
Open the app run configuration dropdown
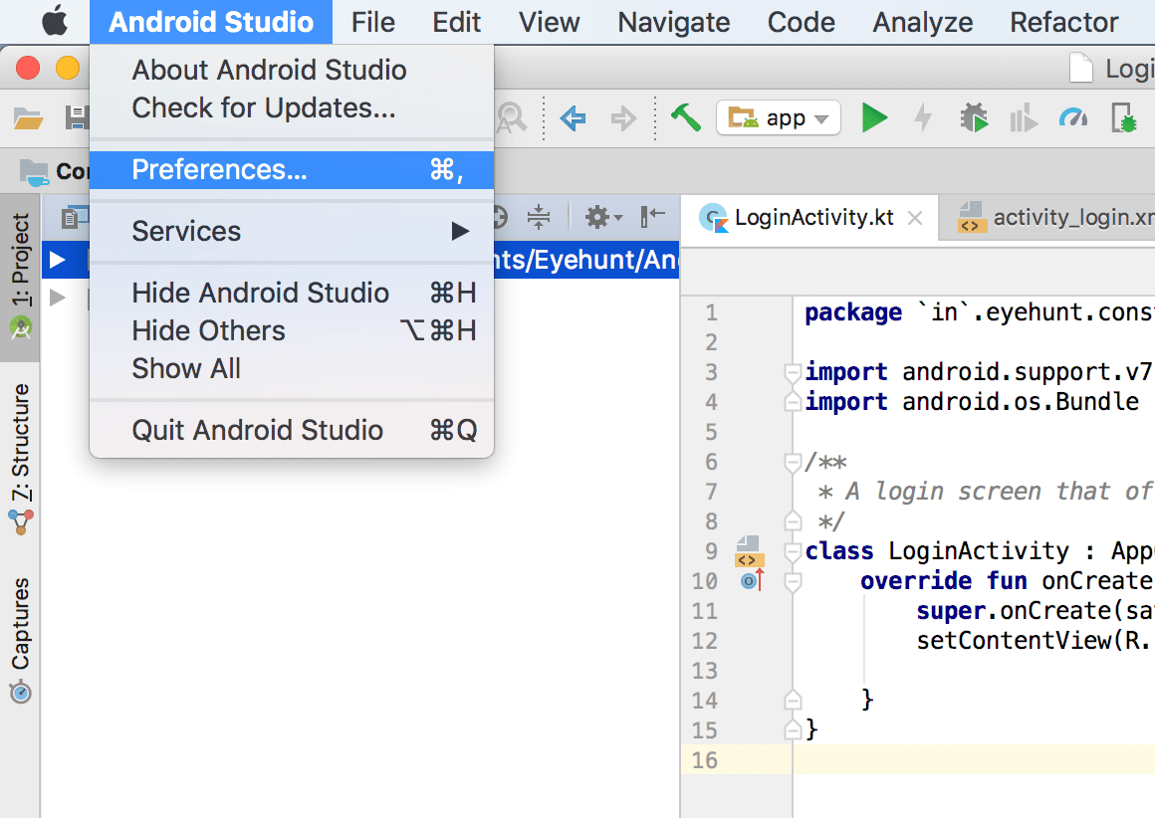point(779,117)
